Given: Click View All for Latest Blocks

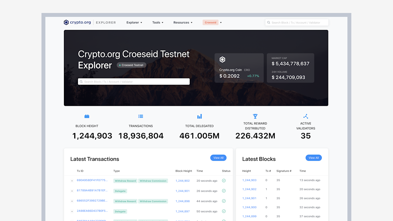Looking at the screenshot, I should pos(313,158).
